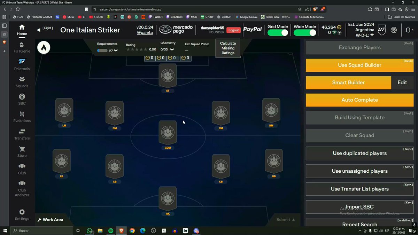Viewport: 418px width, 235px height.
Task: Select the empty CDM player slot
Action: point(168,133)
